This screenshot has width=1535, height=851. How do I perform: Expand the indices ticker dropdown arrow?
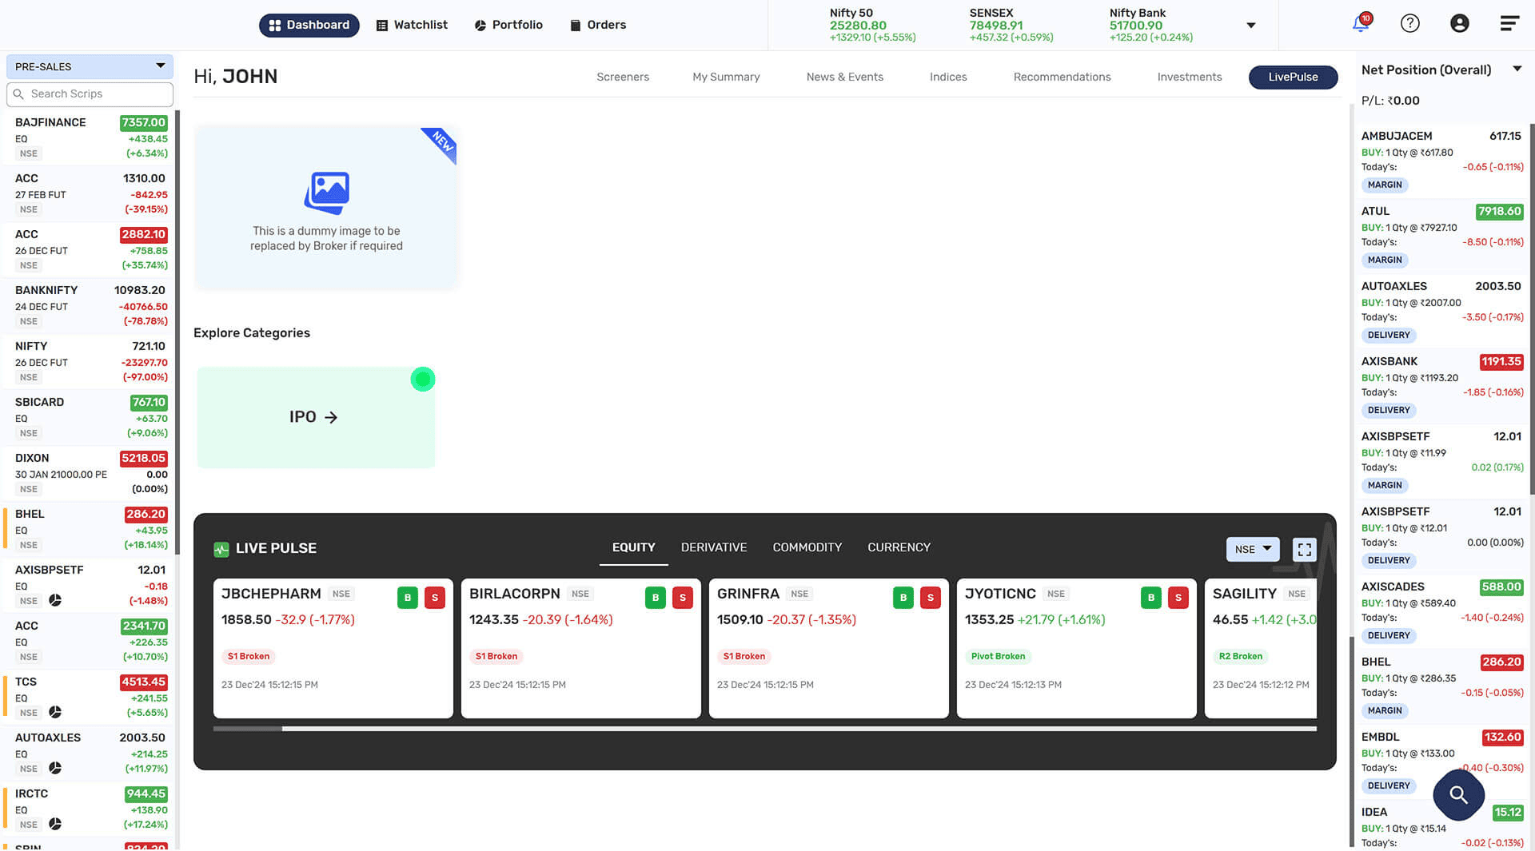(x=1251, y=26)
